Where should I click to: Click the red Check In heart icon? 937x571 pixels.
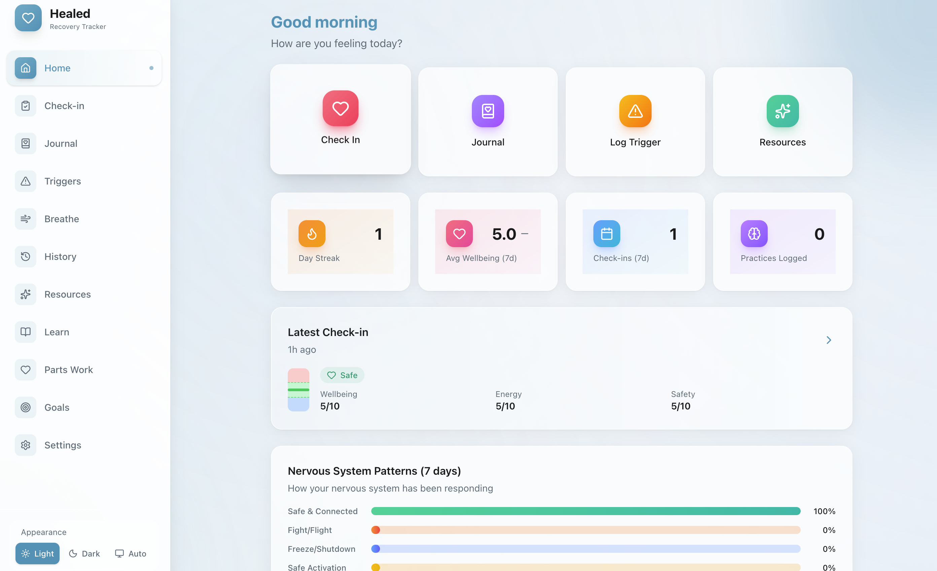tap(340, 108)
